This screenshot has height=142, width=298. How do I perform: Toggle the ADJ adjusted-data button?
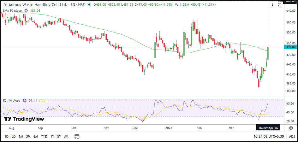[292, 136]
